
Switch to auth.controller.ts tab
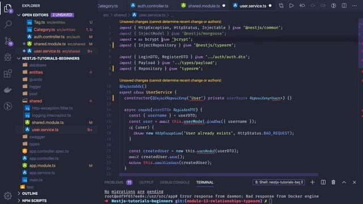tap(150, 6)
